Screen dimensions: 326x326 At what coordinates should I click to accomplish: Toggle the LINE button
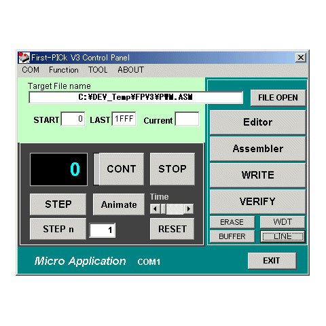coord(283,236)
